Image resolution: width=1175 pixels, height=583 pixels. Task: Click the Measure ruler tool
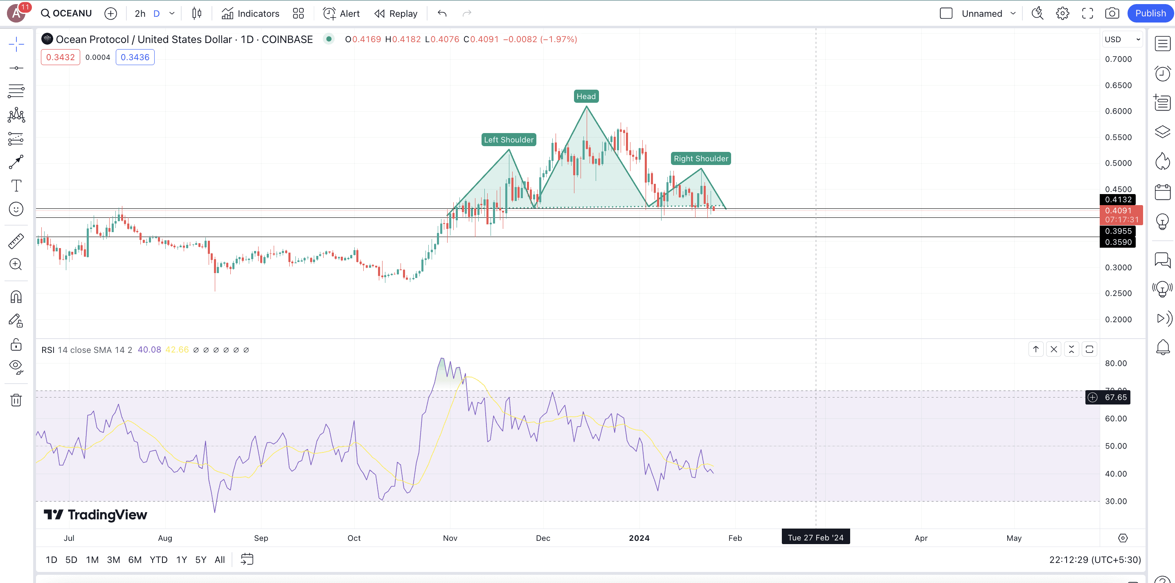pyautogui.click(x=16, y=241)
